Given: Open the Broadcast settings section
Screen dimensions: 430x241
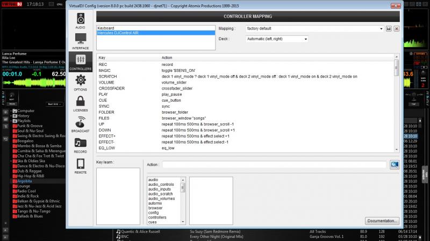Looking at the screenshot, I should point(80,124).
